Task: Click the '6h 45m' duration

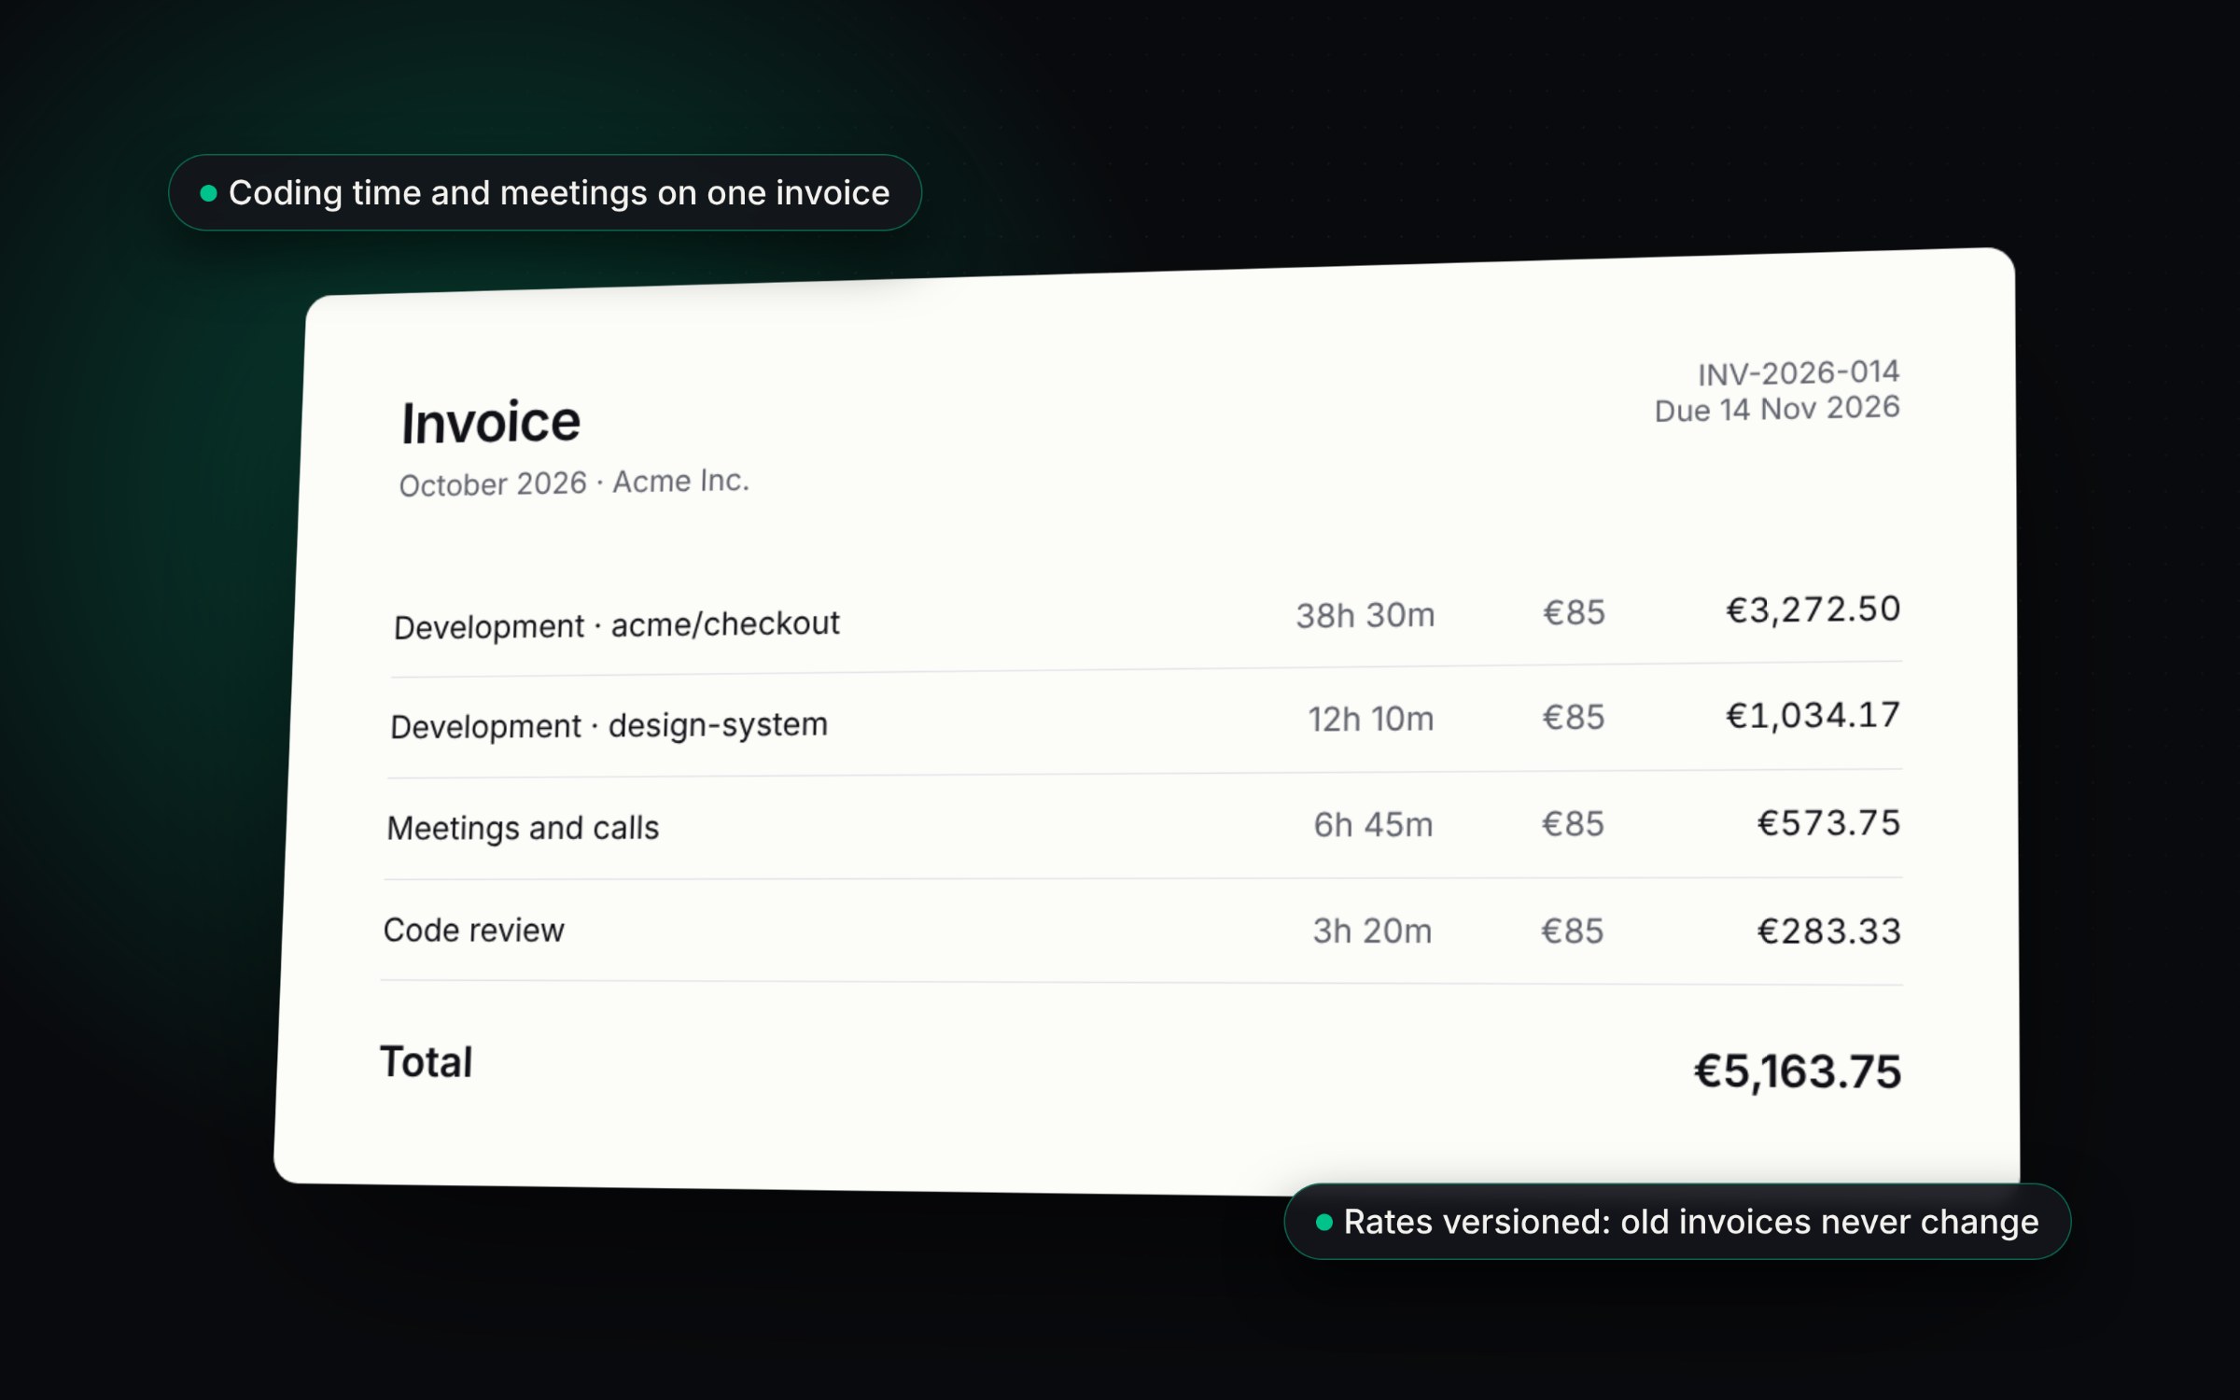Action: pyautogui.click(x=1373, y=824)
